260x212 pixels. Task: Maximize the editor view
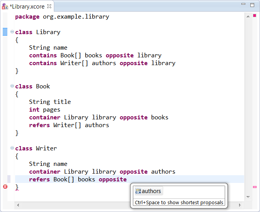coord(252,5)
